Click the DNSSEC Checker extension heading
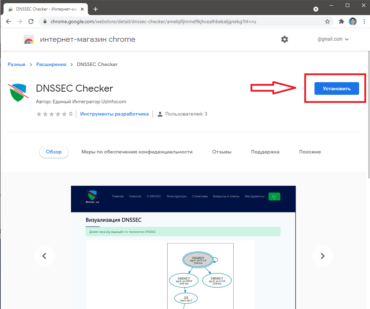 coord(74,88)
